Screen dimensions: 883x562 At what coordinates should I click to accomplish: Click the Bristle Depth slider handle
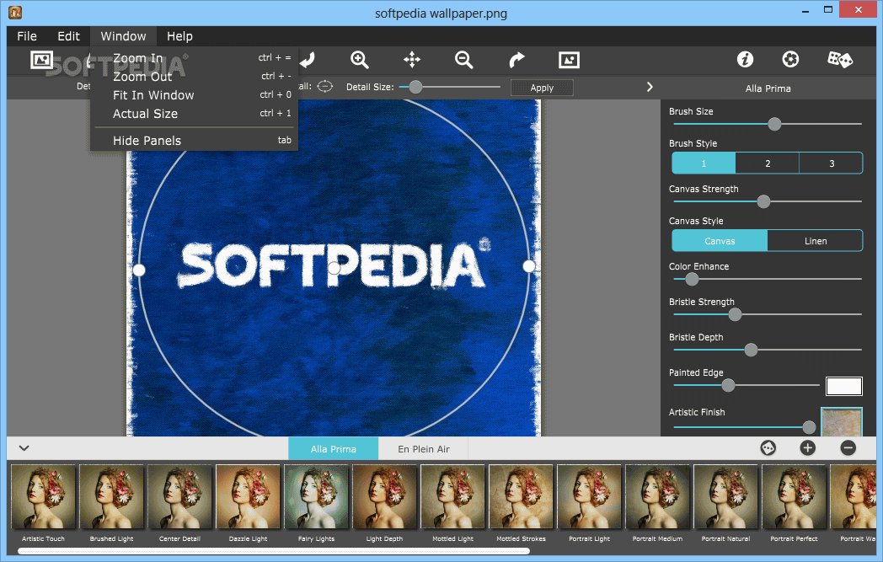coord(751,350)
